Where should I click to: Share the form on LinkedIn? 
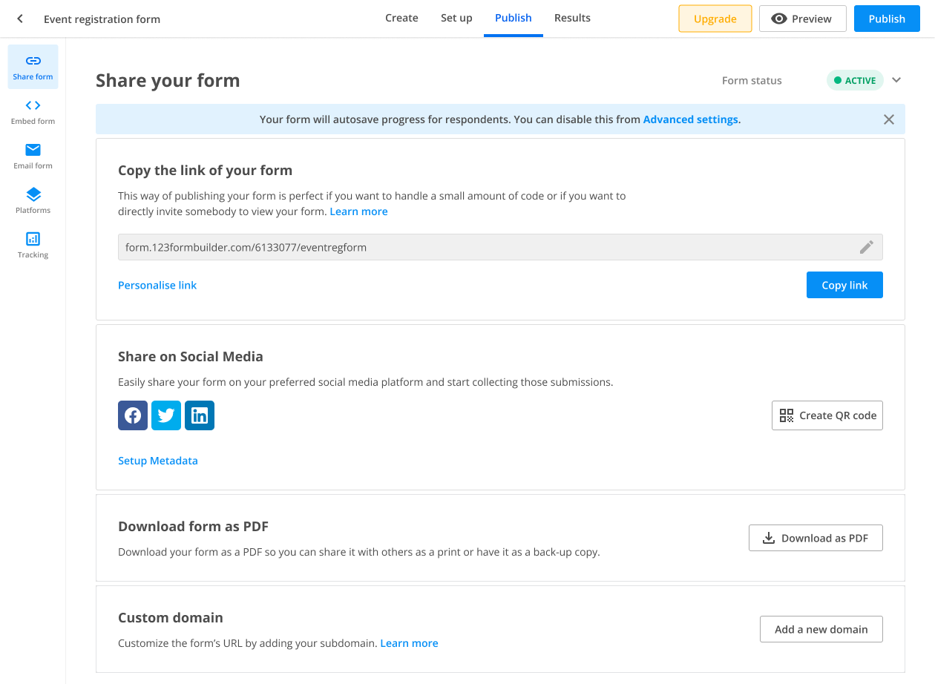pyautogui.click(x=199, y=415)
